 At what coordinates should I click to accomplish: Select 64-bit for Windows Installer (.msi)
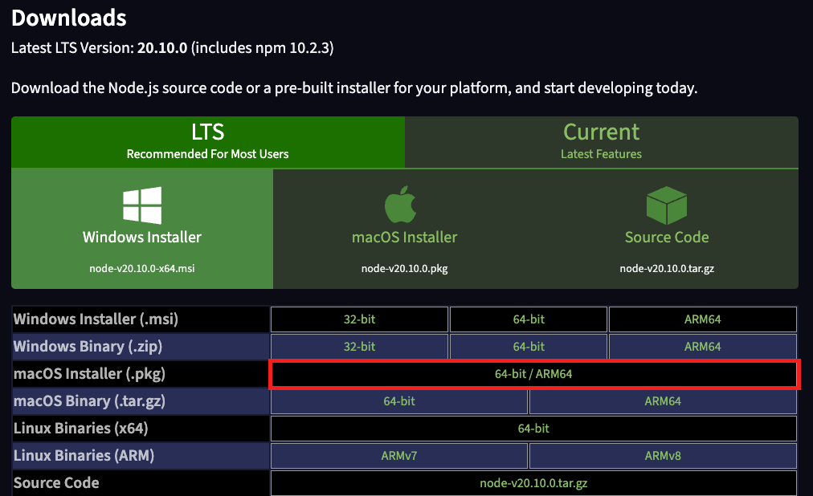pos(529,319)
